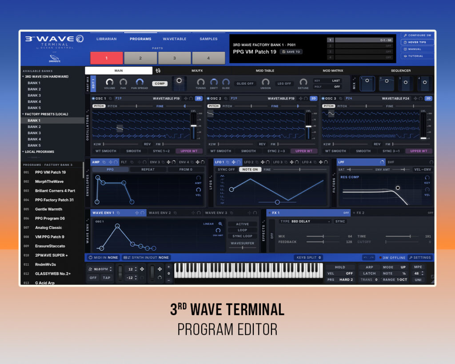Click the copy icon next to OSC 2
The height and width of the screenshot is (364, 455).
tap(226, 98)
